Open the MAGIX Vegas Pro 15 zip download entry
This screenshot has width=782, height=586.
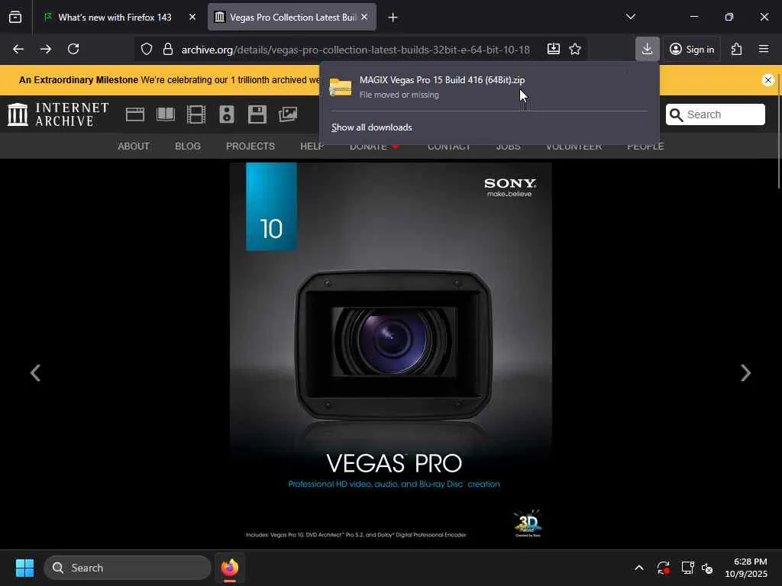pyautogui.click(x=489, y=86)
